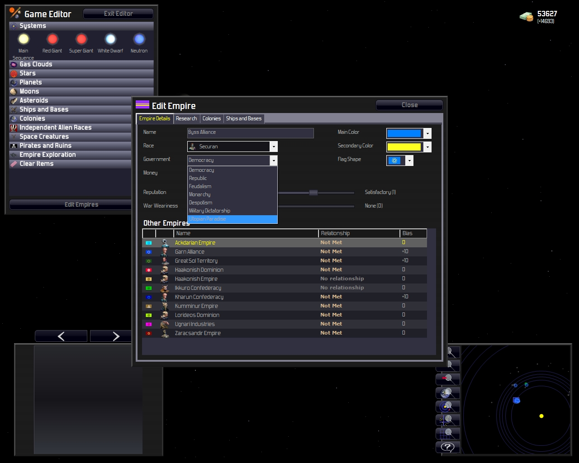The height and width of the screenshot is (463, 579).
Task: Expand the Clear Items section
Action: 70,164
